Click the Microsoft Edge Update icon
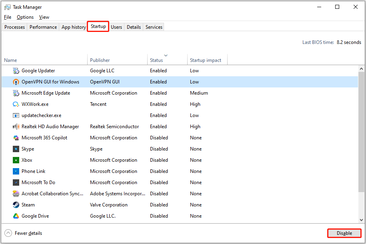 (16, 93)
